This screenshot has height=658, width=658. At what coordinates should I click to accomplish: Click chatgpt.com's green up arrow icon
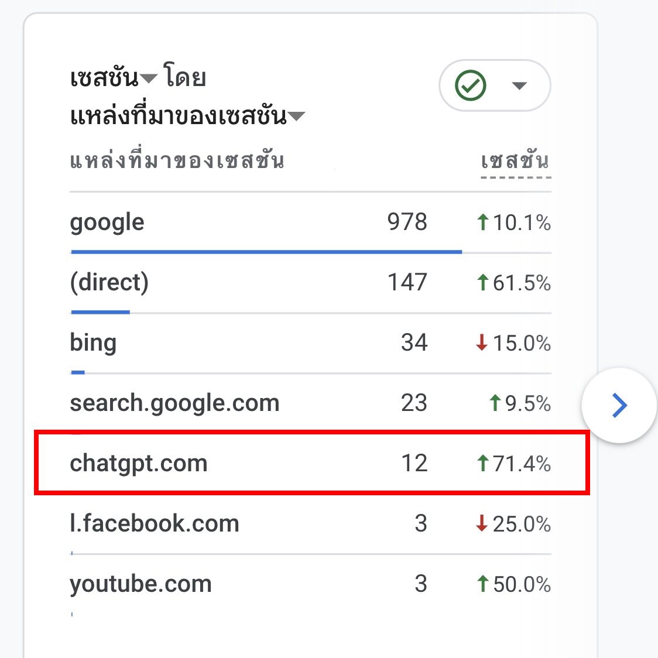click(x=482, y=464)
